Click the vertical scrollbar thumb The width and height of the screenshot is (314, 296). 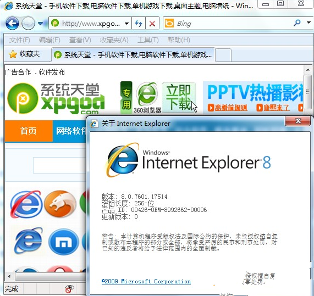(x=308, y=92)
